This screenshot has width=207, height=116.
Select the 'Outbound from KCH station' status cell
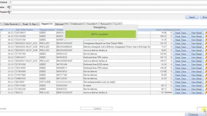[x=117, y=64]
